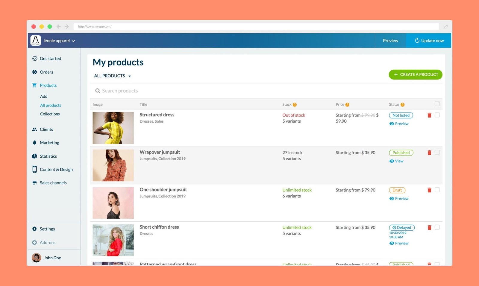Open Marketing in sidebar
The width and height of the screenshot is (479, 286).
pyautogui.click(x=49, y=143)
